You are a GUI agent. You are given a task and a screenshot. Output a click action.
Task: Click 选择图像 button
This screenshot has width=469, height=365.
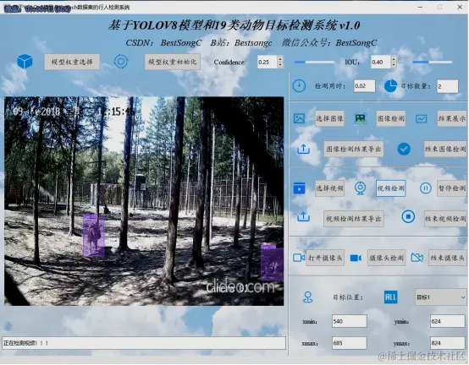329,118
